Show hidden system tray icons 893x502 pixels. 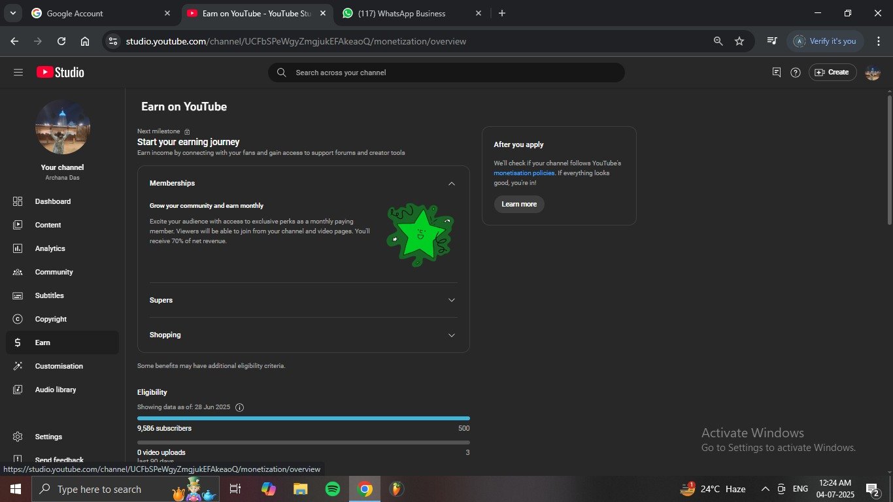point(765,489)
